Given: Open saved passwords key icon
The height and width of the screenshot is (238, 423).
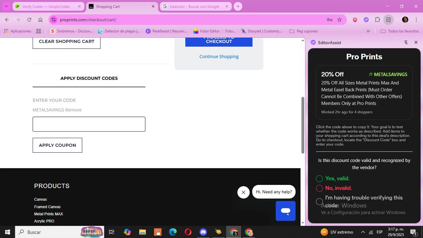Looking at the screenshot, I should [329, 20].
